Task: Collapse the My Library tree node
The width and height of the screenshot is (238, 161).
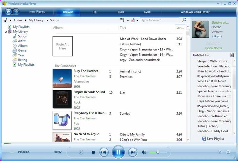Action: pyautogui.click(x=6, y=31)
